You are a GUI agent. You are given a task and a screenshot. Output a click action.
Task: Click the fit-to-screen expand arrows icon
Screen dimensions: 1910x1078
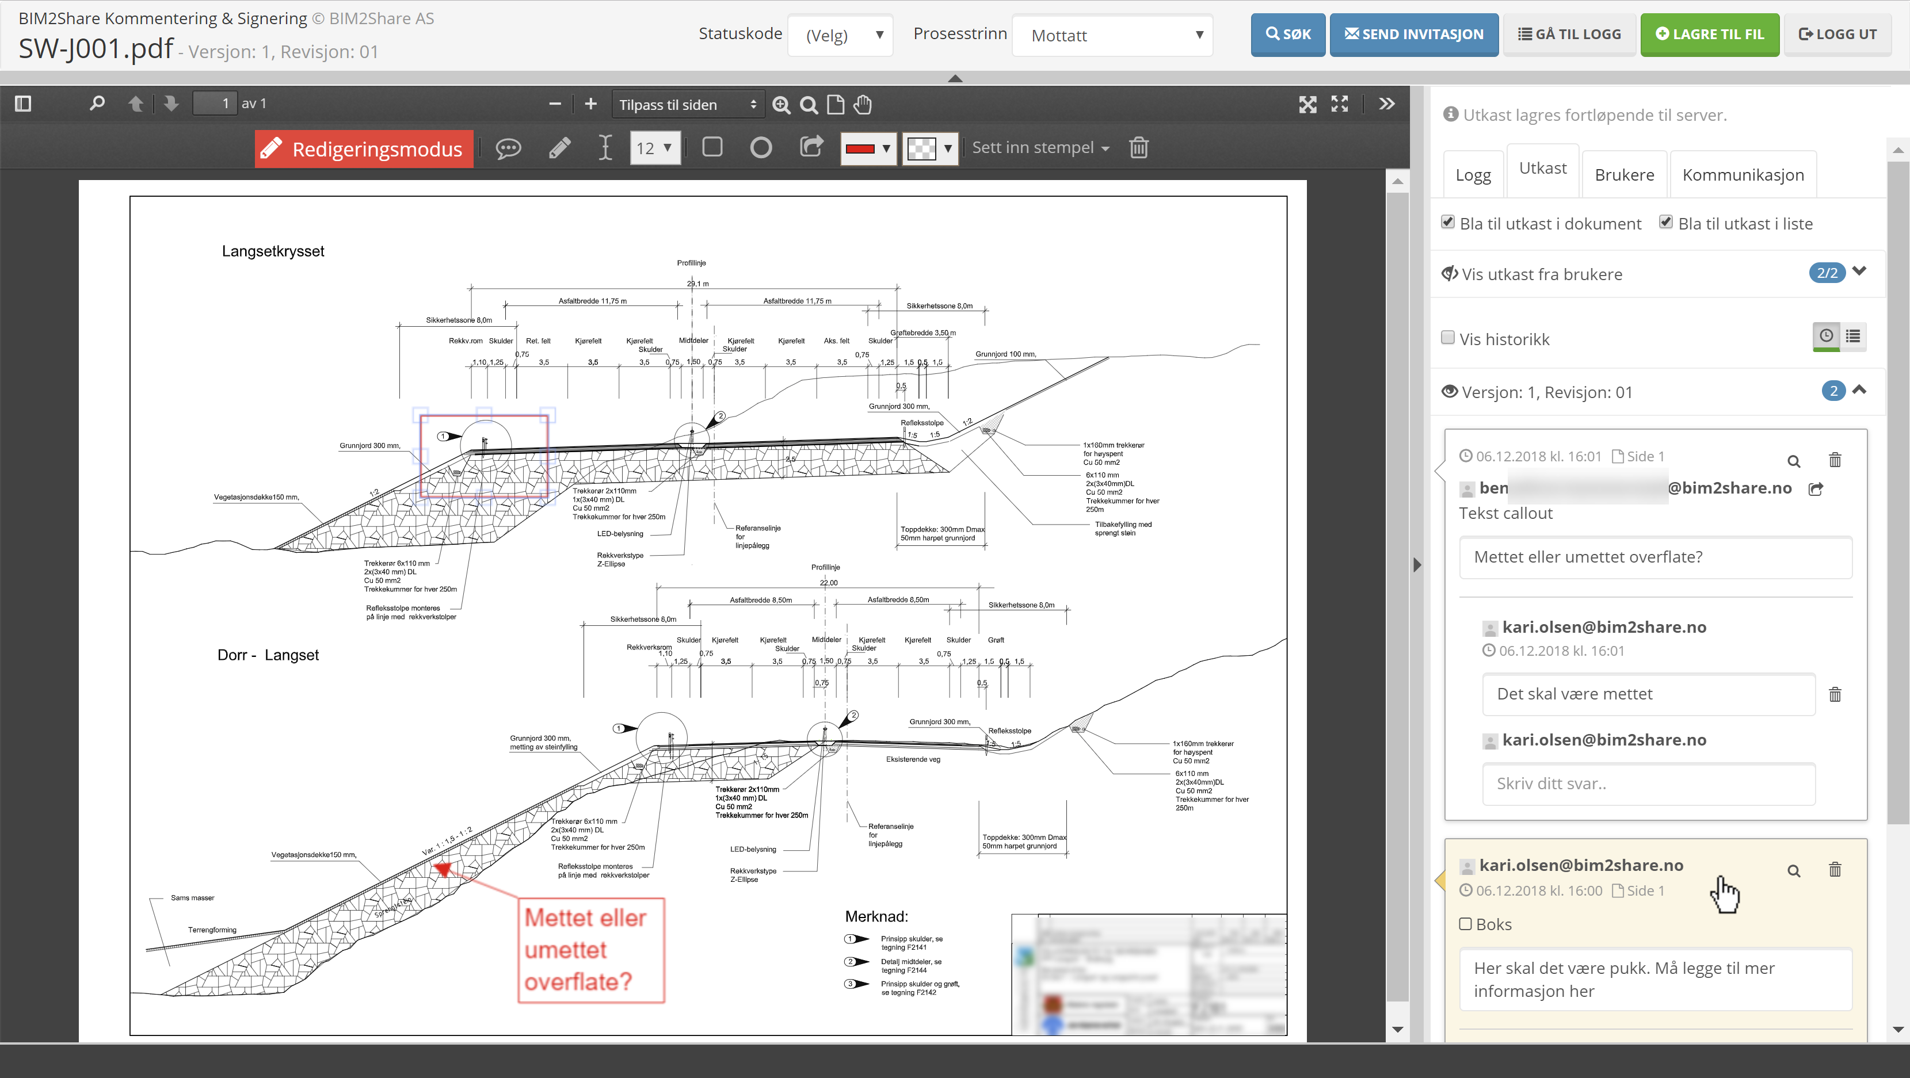point(1308,105)
